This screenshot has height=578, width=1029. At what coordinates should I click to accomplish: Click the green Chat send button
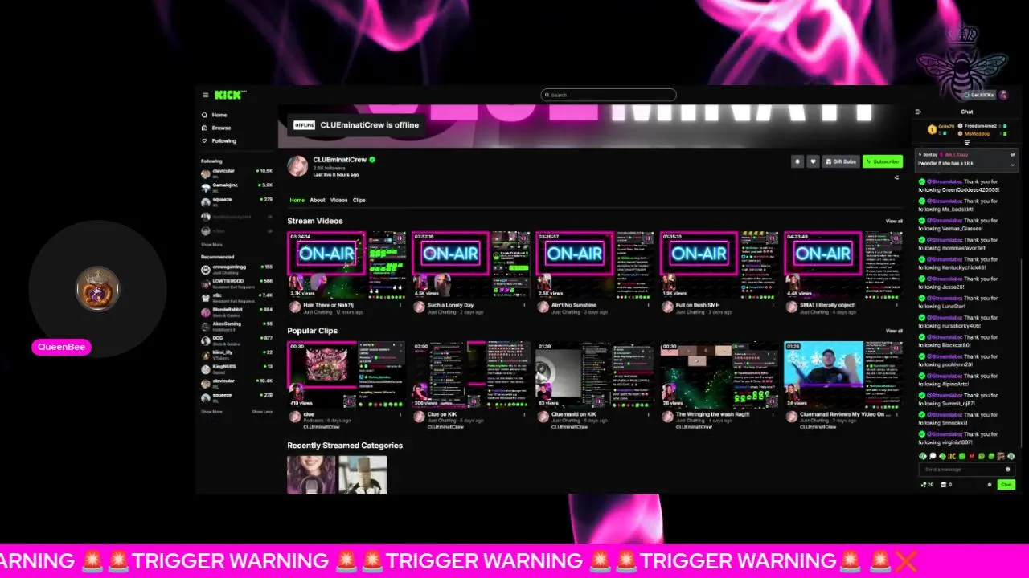tap(1006, 485)
